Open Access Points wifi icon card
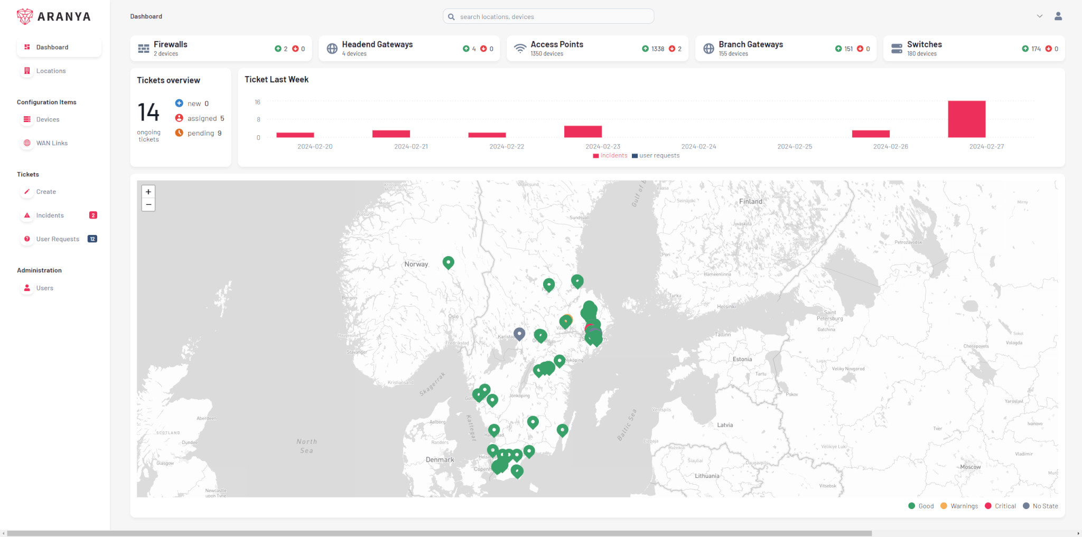1082x537 pixels. pos(520,49)
